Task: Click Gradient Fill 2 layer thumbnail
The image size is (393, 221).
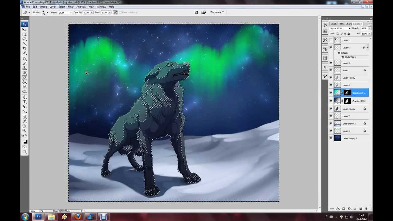Action: (337, 124)
